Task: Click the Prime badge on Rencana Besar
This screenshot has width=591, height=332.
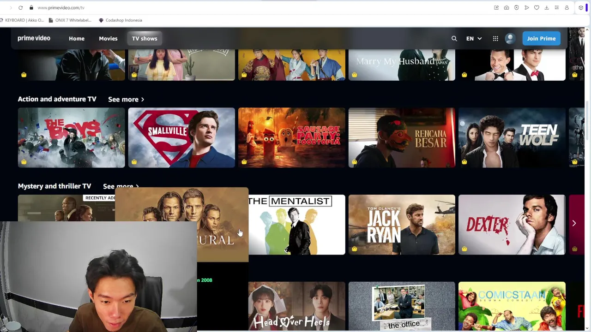Action: point(354,162)
